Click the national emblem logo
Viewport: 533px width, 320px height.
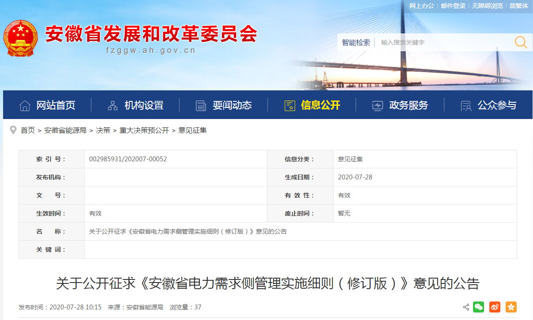coord(20,38)
